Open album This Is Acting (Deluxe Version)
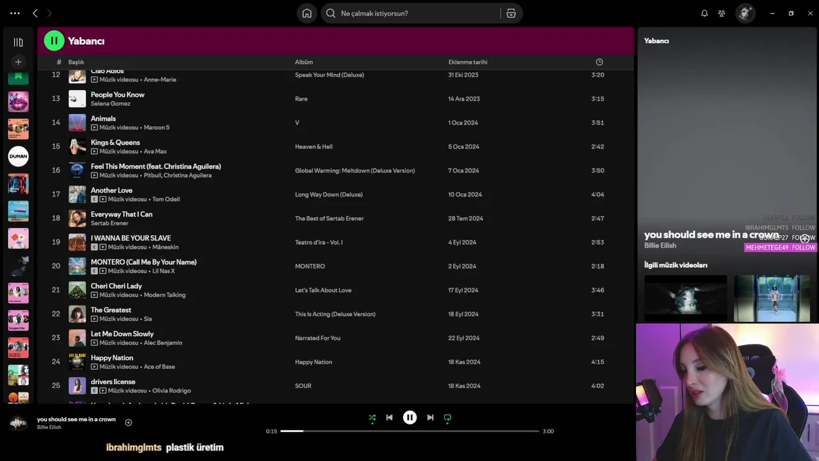Viewport: 819px width, 461px height. pos(335,314)
